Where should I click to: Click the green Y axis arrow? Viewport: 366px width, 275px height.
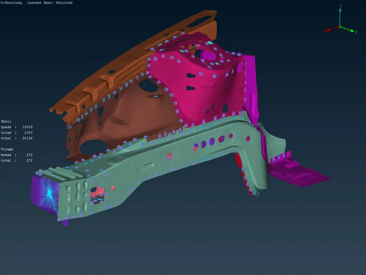pyautogui.click(x=348, y=29)
